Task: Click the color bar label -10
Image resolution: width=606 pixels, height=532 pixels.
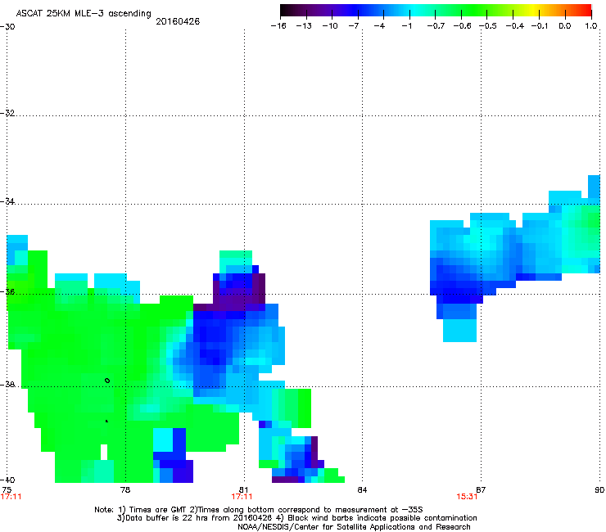Action: 330,26
